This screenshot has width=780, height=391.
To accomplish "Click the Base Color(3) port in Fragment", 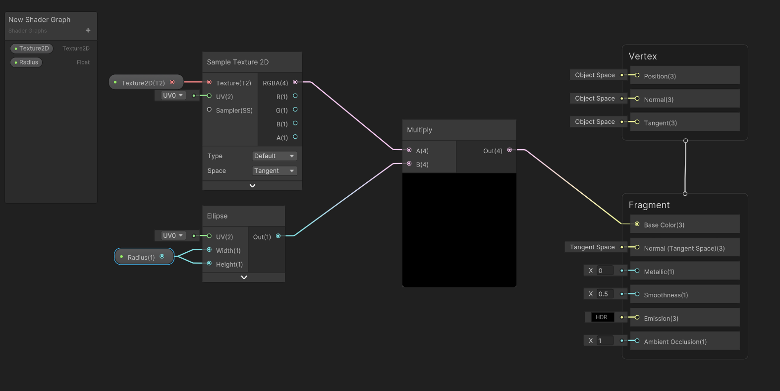I will (637, 224).
